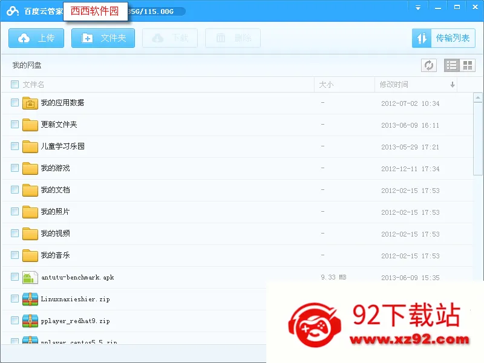Viewport: 484px width, 363px height.
Task: Sort by 修改时间 column header
Action: (x=394, y=85)
